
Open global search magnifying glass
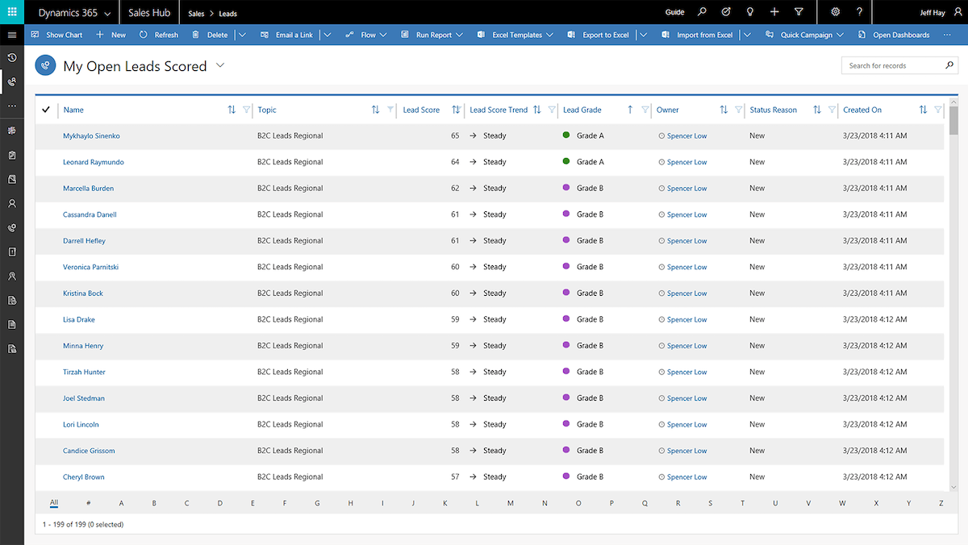coord(703,11)
